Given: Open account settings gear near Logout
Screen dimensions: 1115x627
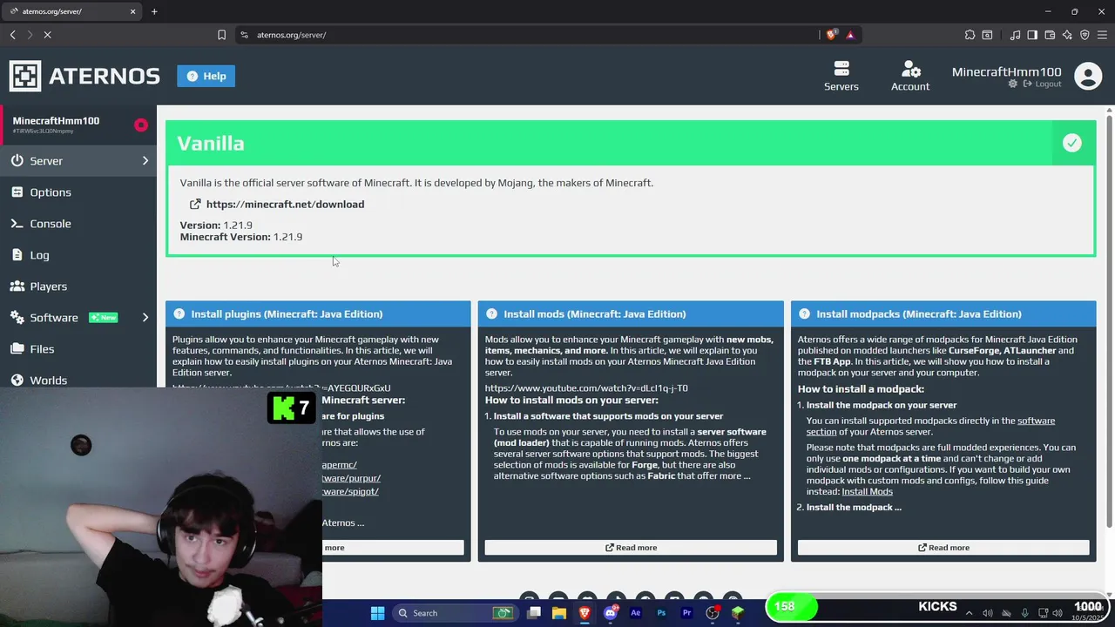Looking at the screenshot, I should 1012,84.
